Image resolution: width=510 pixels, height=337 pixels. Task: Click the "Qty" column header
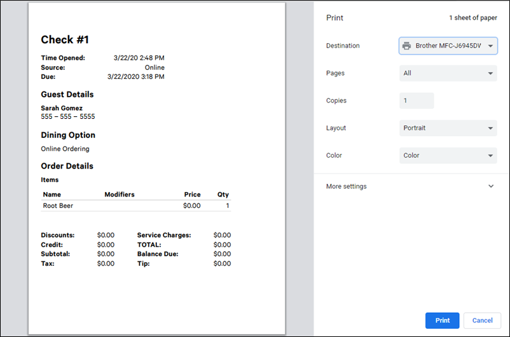point(223,195)
